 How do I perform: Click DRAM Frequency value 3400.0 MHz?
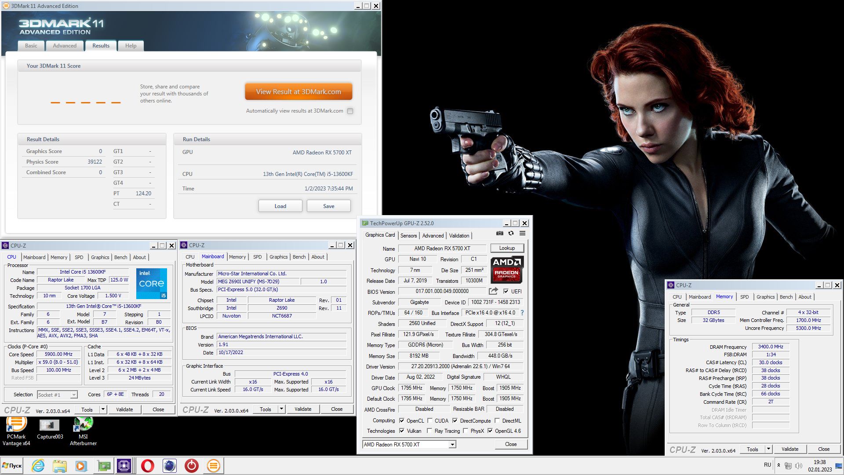(771, 347)
